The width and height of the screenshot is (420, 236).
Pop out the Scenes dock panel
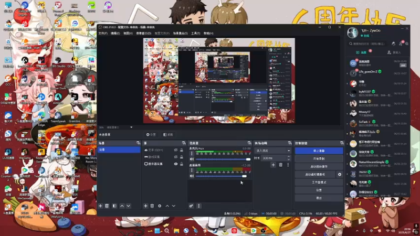coord(138,143)
